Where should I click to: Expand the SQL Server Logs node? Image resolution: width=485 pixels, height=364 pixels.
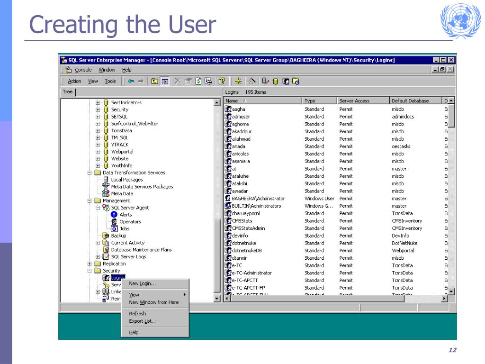coord(98,256)
